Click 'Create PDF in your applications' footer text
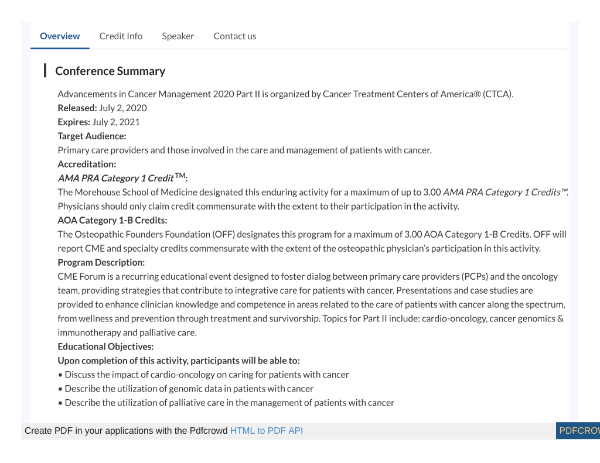The width and height of the screenshot is (600, 463). pyautogui.click(x=126, y=430)
